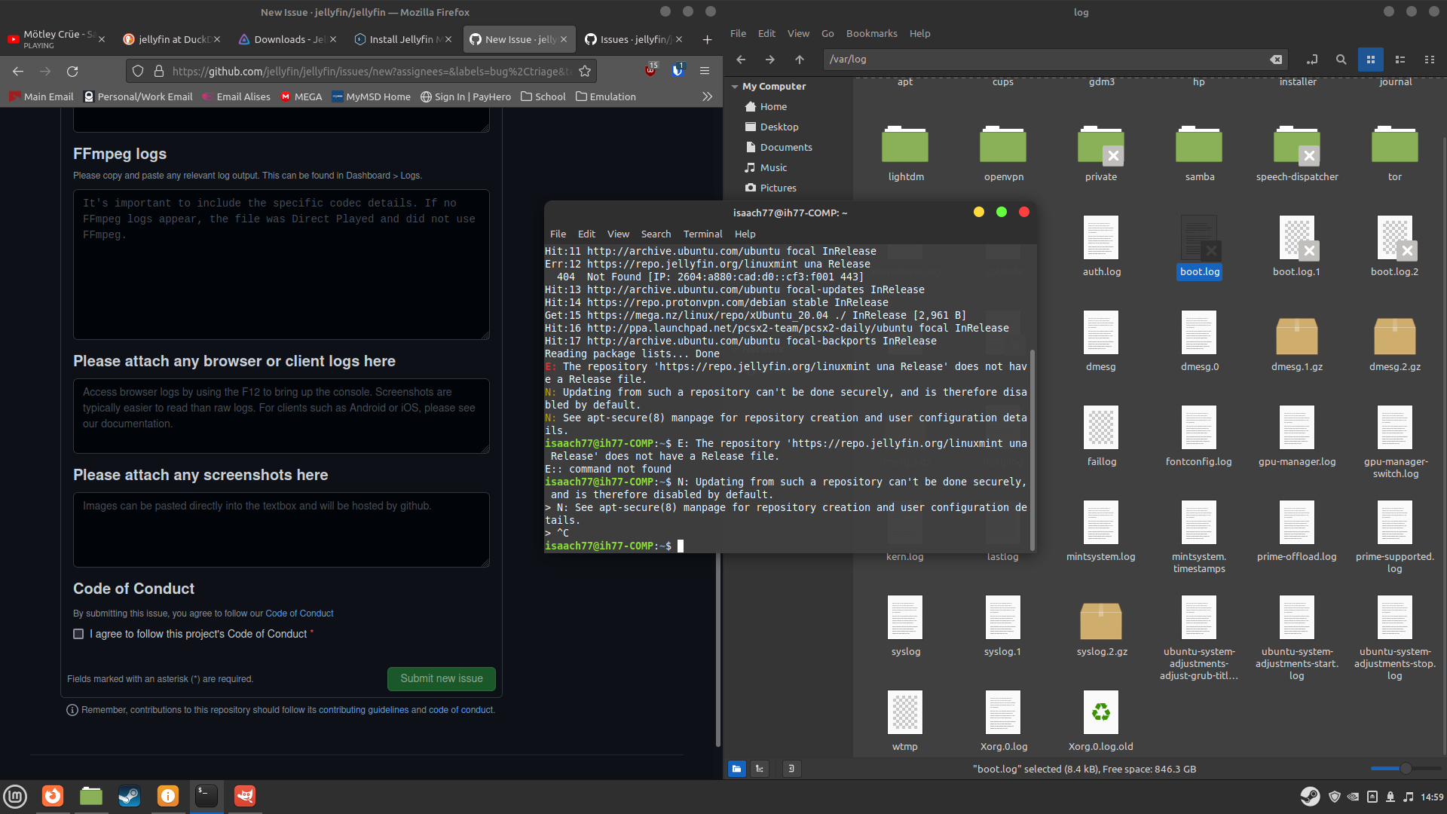Clear the /var/log path with the erase icon
Viewport: 1447px width, 814px height.
pos(1276,60)
